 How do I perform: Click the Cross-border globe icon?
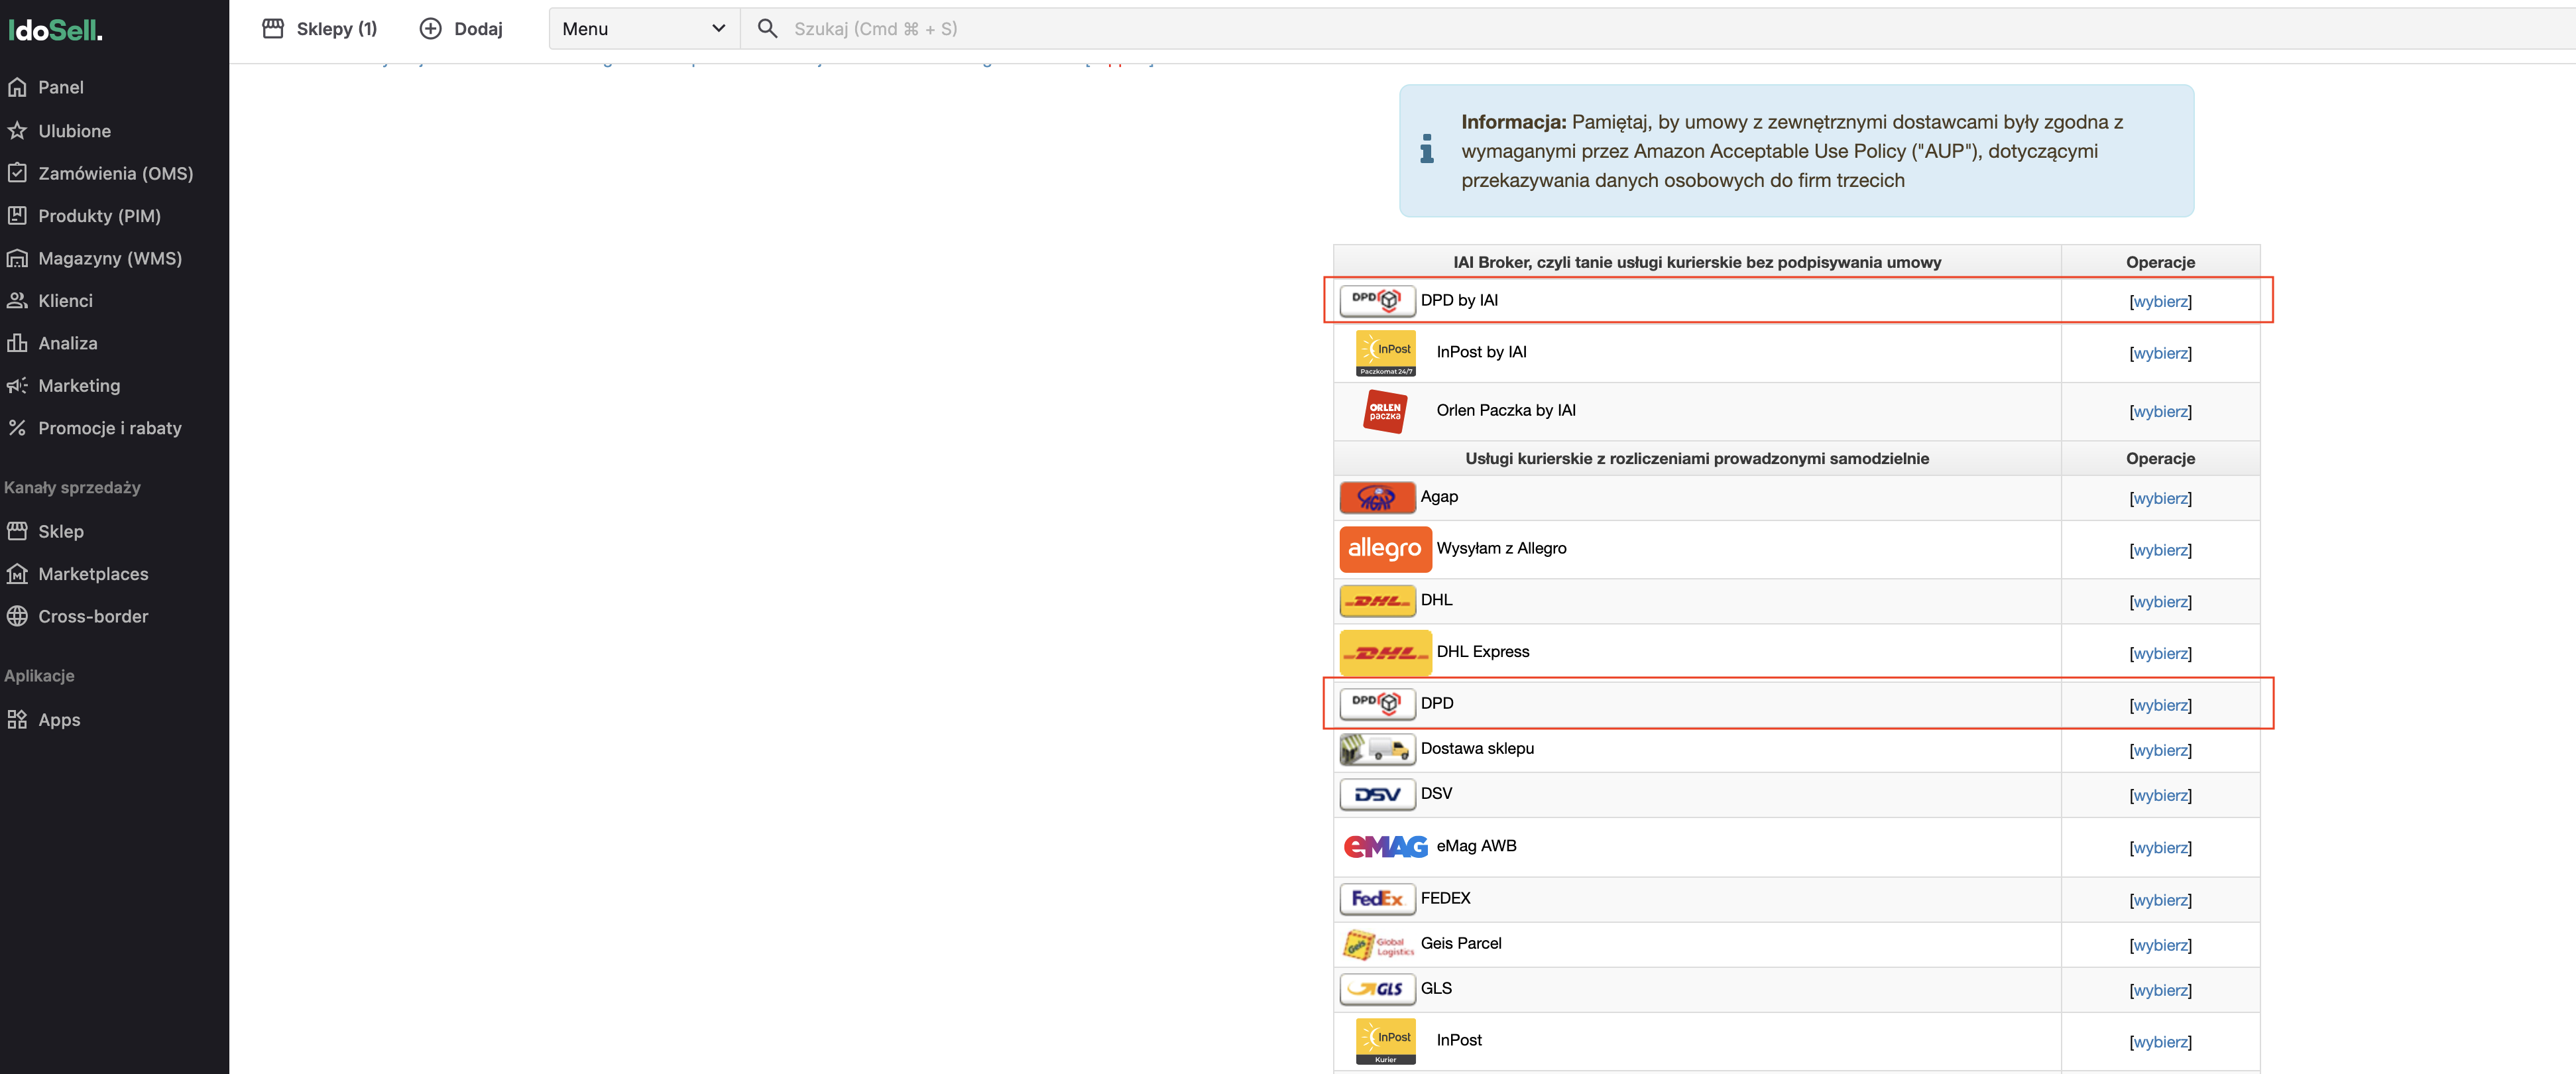17,617
